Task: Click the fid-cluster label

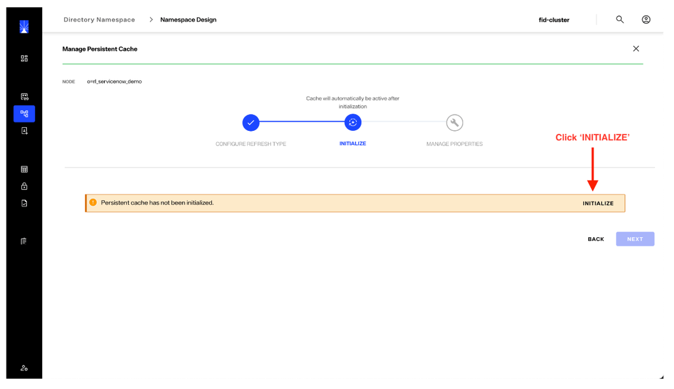Action: click(x=554, y=20)
